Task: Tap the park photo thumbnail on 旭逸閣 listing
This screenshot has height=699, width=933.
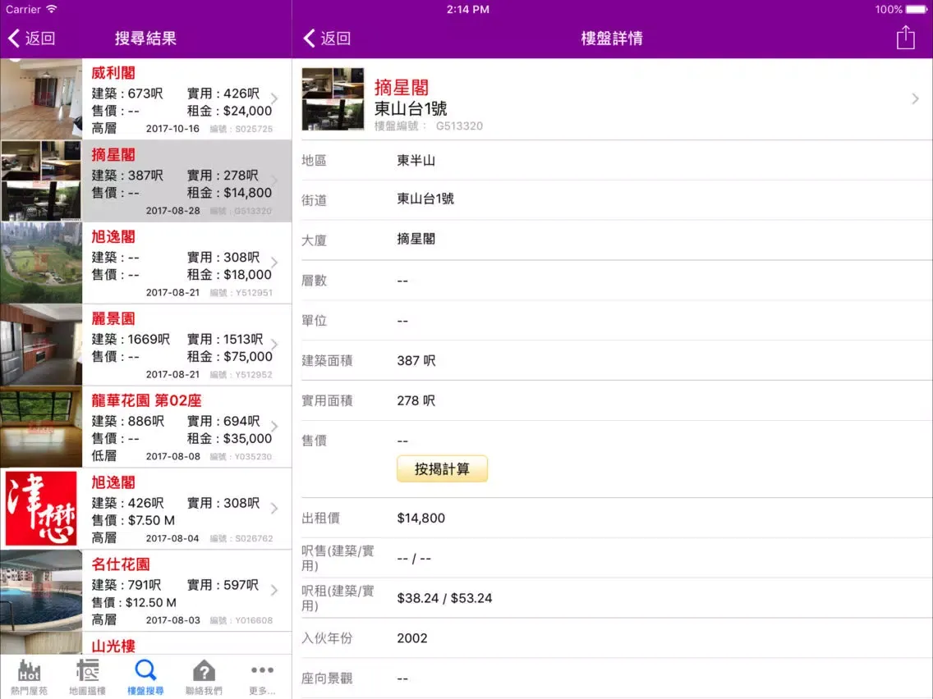Action: click(x=41, y=263)
